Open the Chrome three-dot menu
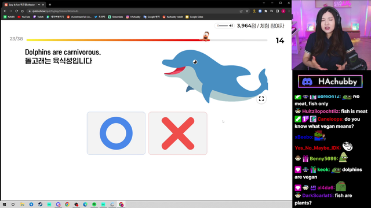 pyautogui.click(x=289, y=11)
